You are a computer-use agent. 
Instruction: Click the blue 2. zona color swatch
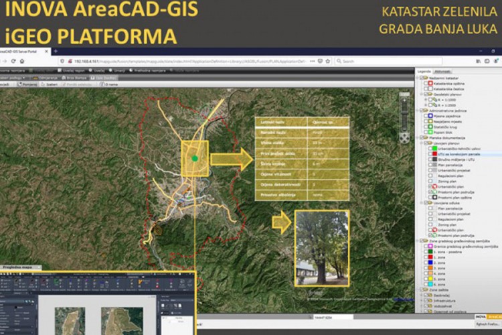[430, 263]
